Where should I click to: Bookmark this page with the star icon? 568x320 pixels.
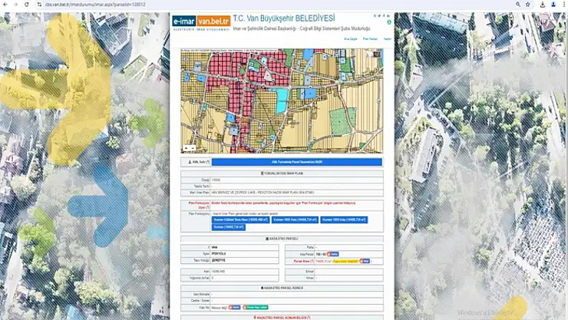coord(528,5)
